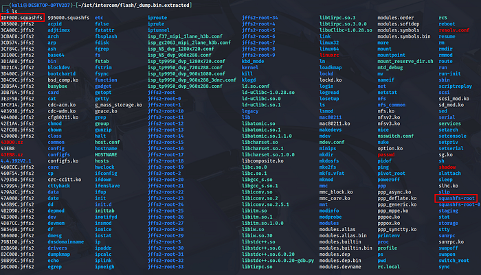Click the jffs2-root-34 directory name
The height and width of the screenshot is (275, 481).
coord(260,17)
